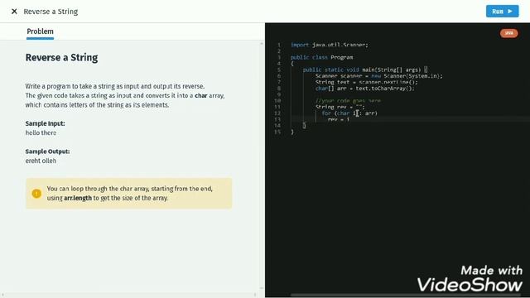Viewport: 530px width, 298px height.
Task: Click the 'char[] arr = text.toCharArray()' line
Action: pos(364,89)
